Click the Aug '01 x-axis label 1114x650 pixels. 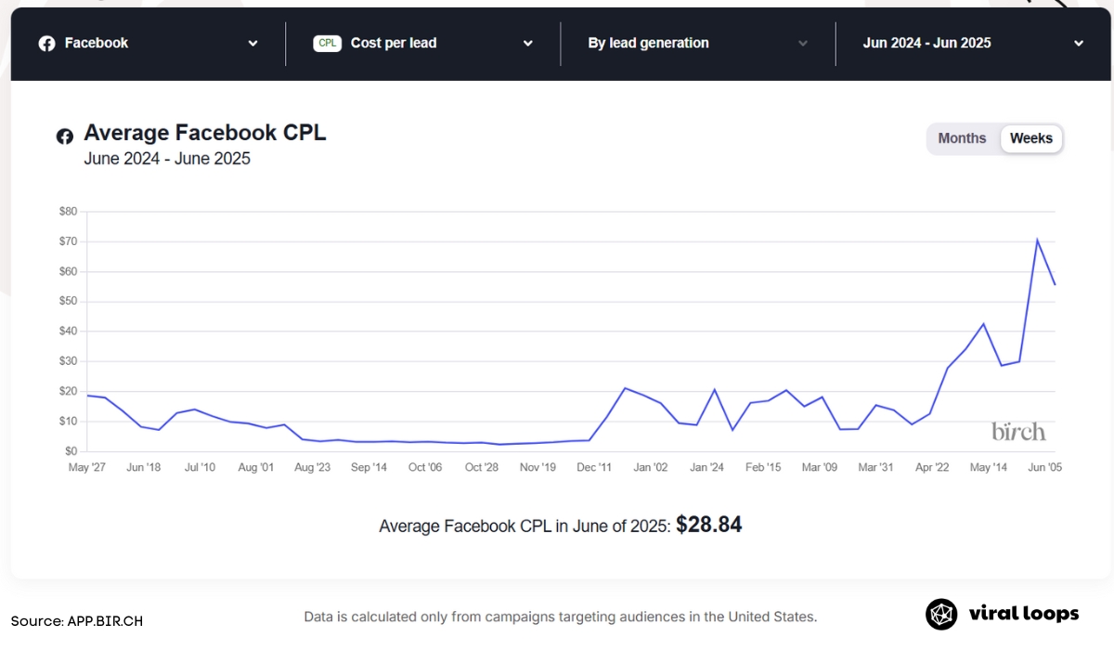(255, 467)
